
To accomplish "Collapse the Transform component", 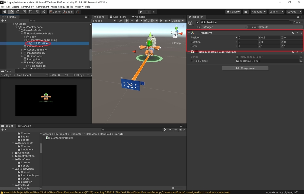I will (189, 33).
